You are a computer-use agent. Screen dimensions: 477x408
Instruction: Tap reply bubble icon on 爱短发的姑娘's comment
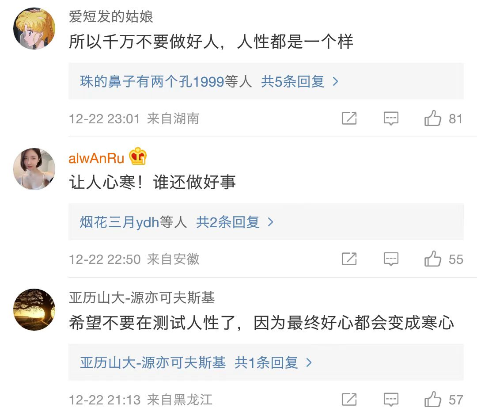pyautogui.click(x=391, y=118)
